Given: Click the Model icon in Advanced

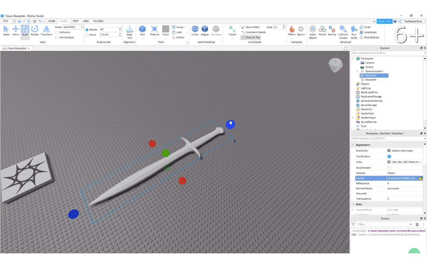Looking at the screenshot, I should 322,31.
